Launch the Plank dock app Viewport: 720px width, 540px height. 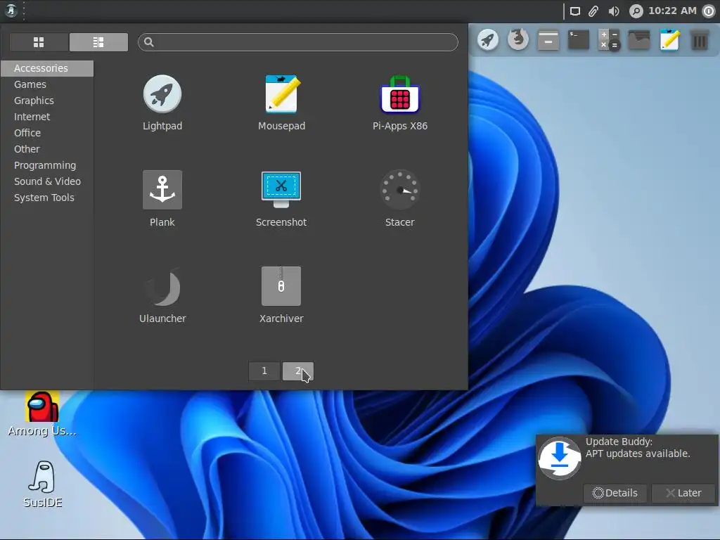[x=162, y=199]
